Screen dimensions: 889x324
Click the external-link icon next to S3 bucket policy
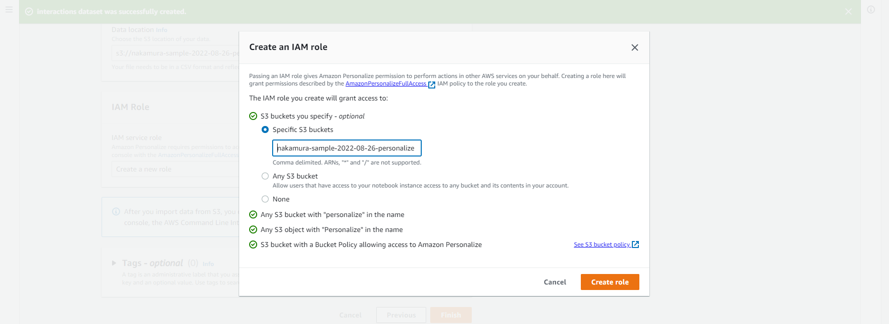(635, 244)
